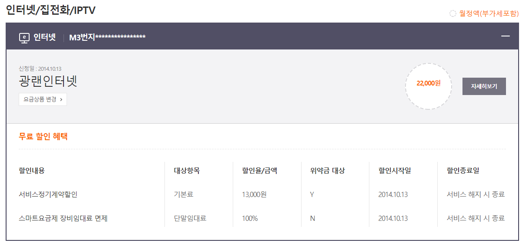Select the 광랜인터넷 product title

48,81
